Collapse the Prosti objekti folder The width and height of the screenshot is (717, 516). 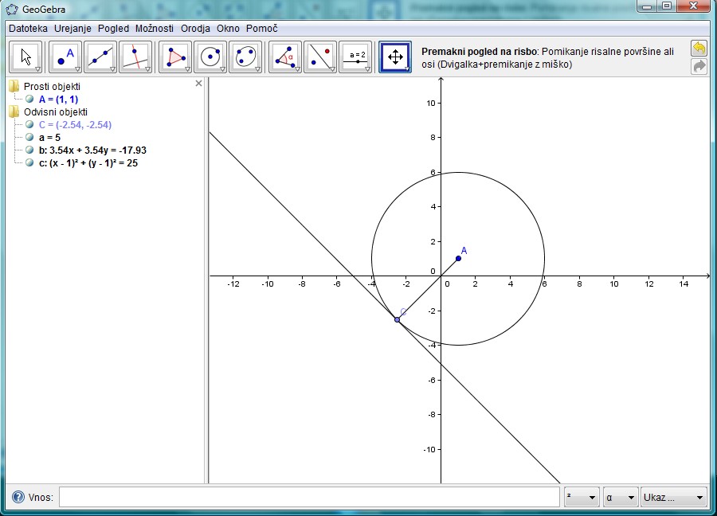tap(14, 86)
